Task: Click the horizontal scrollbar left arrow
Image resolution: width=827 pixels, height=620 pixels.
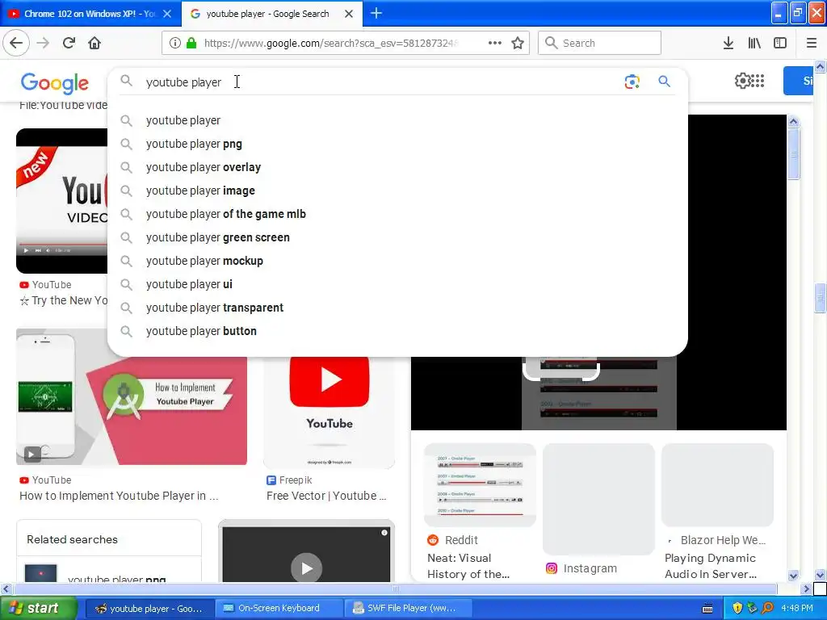Action: point(6,589)
